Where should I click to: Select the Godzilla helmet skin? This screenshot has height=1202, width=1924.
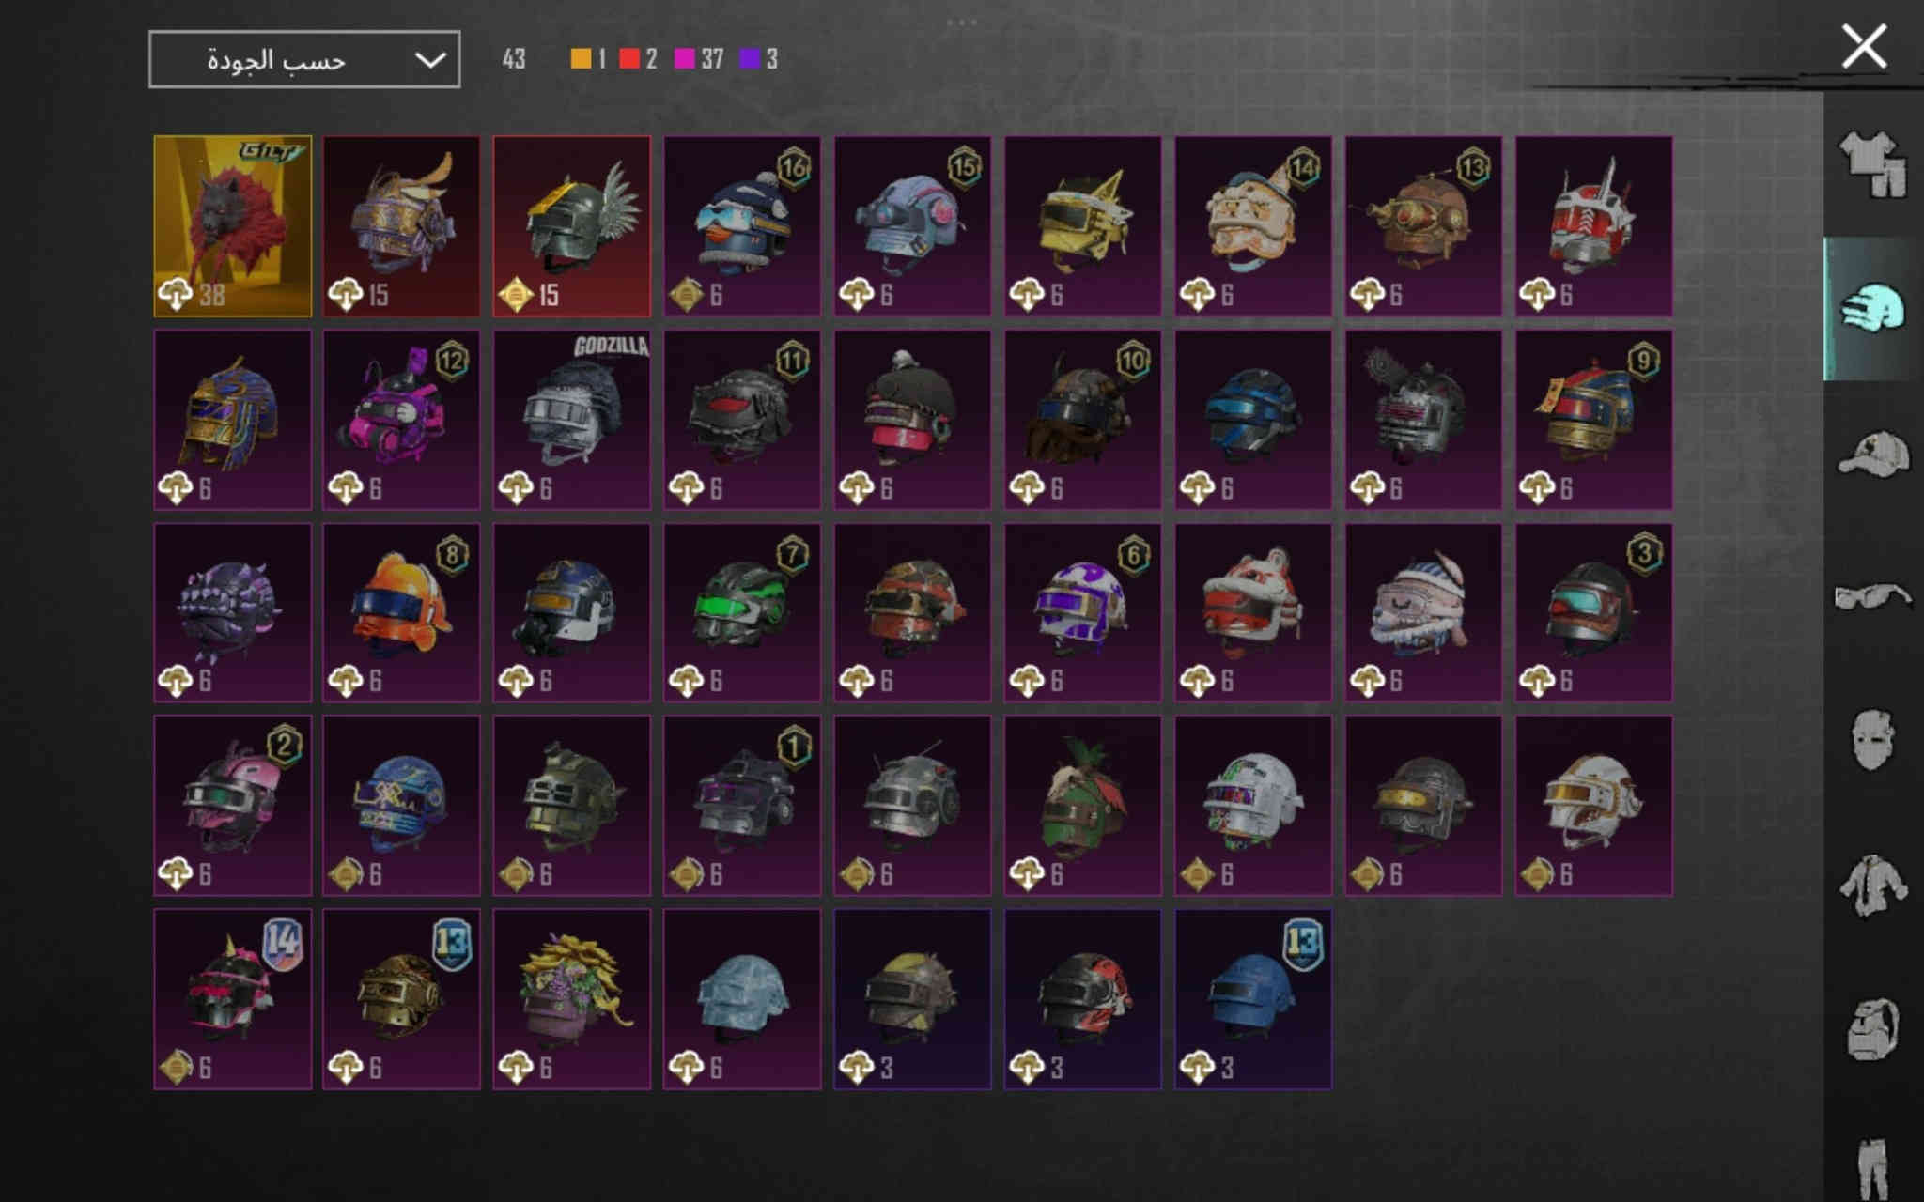(572, 420)
